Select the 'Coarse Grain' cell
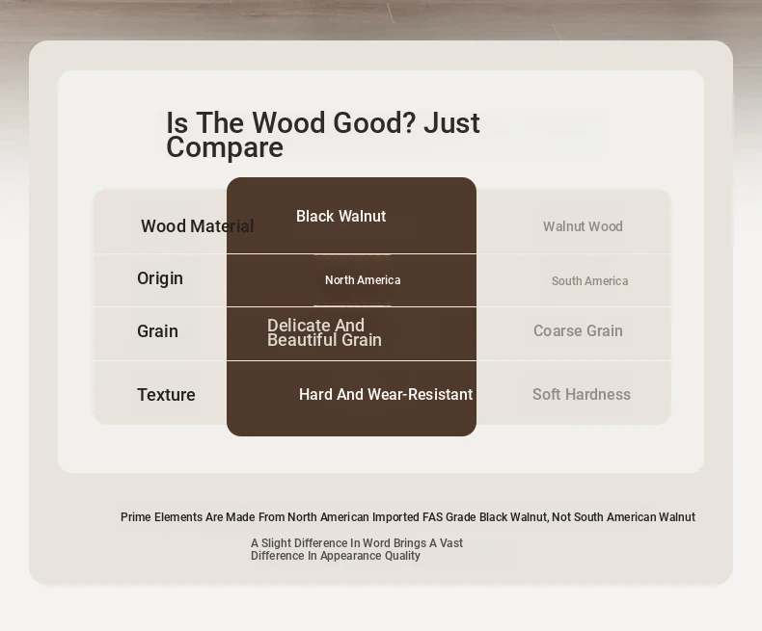762x631 pixels. [578, 330]
